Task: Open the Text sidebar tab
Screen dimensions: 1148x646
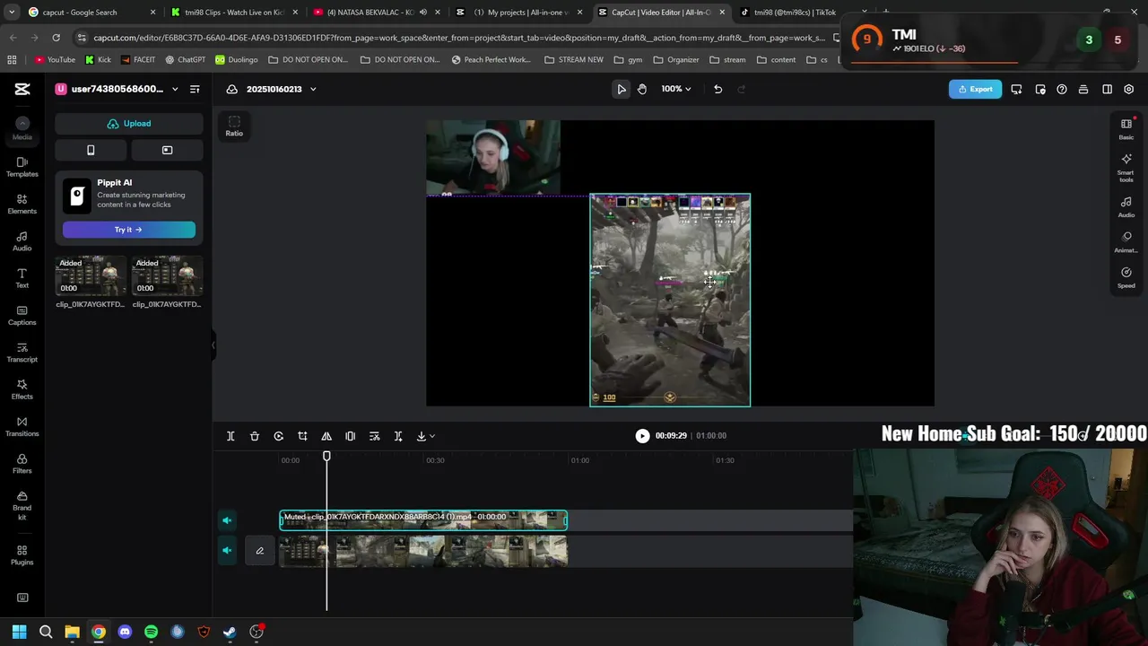Action: point(22,278)
